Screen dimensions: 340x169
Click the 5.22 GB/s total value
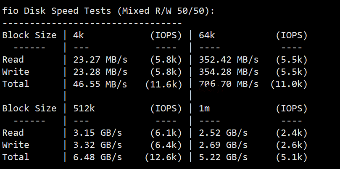tap(223, 157)
